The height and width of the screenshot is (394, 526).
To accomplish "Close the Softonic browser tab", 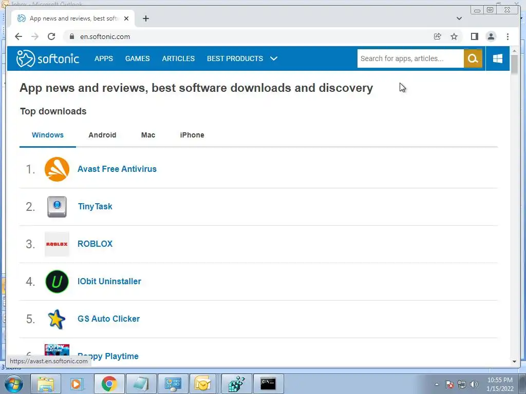I will [126, 18].
